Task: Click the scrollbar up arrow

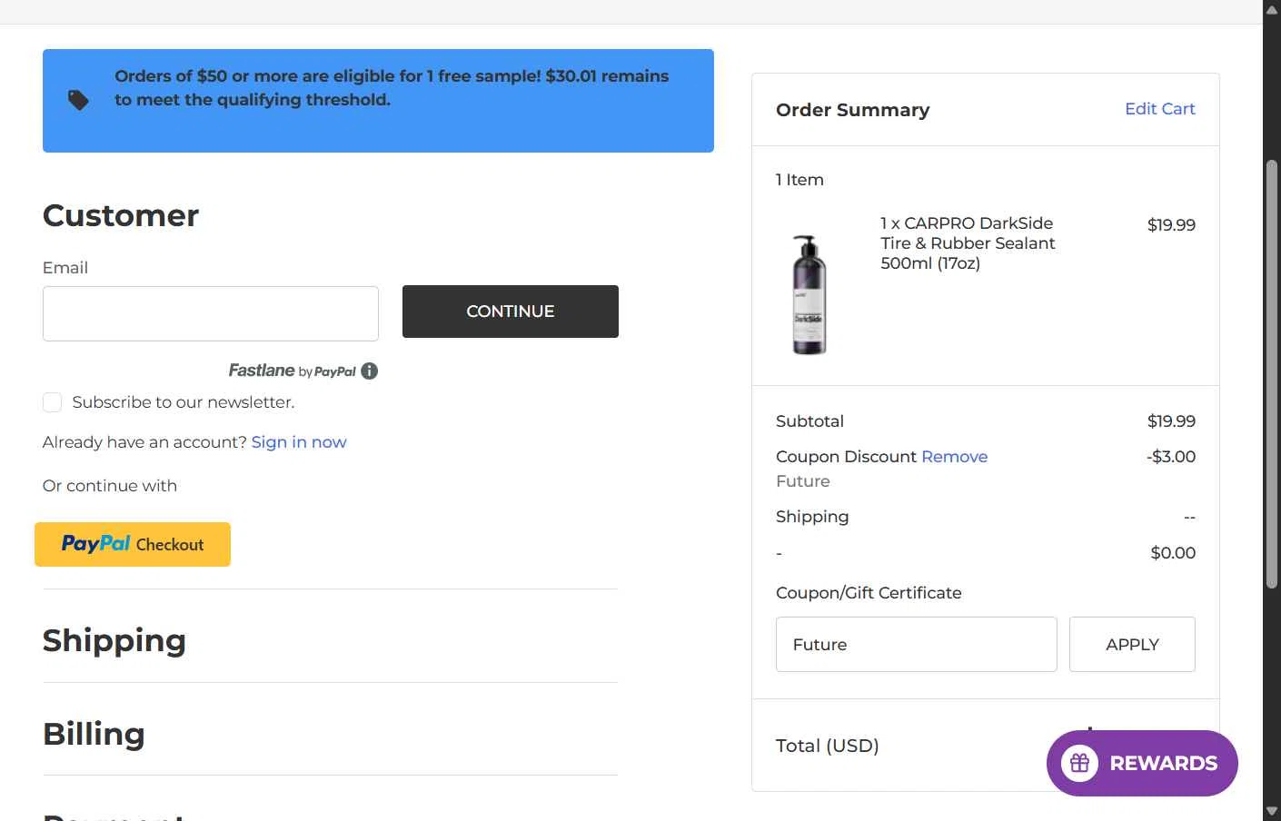Action: coord(1272,10)
